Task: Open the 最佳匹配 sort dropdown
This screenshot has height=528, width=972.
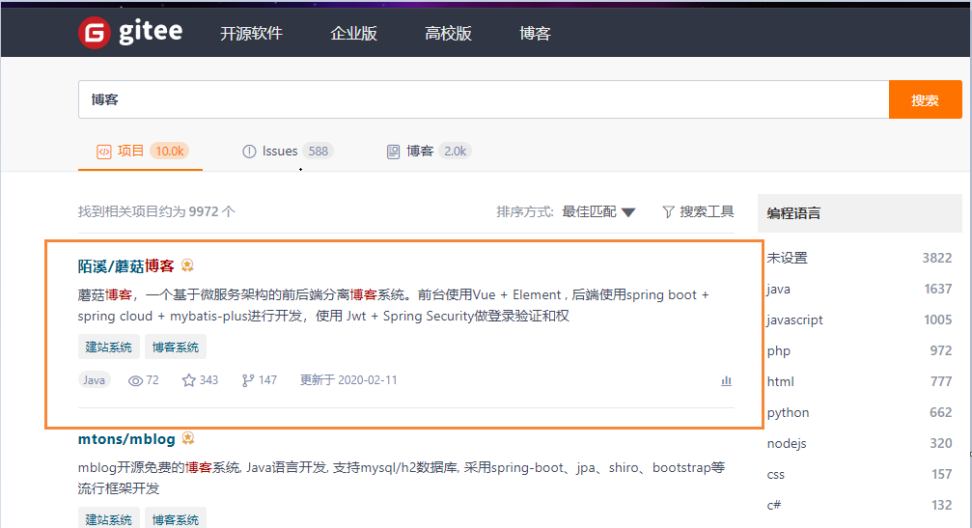Action: click(x=598, y=212)
